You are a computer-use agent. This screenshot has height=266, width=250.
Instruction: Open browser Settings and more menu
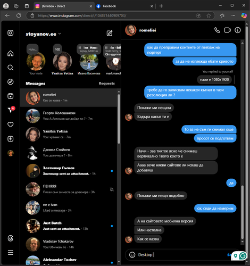(x=234, y=15)
